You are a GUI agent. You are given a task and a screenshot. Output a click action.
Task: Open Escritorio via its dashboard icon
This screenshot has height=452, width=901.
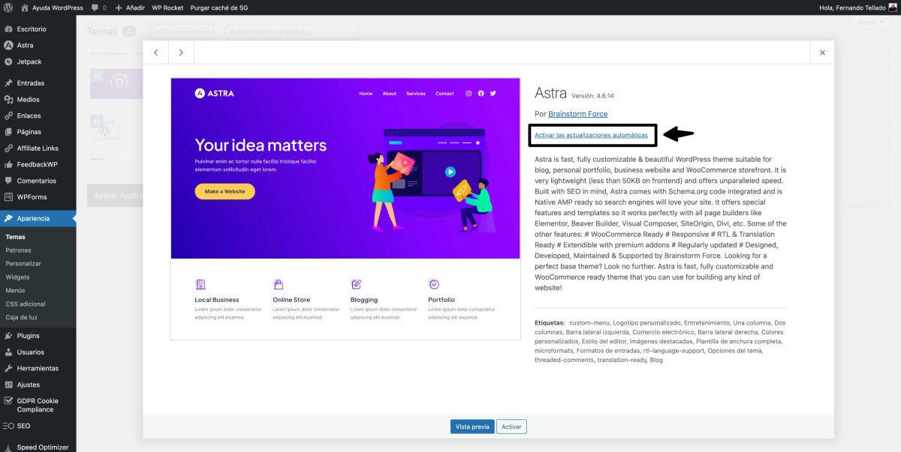coord(10,28)
